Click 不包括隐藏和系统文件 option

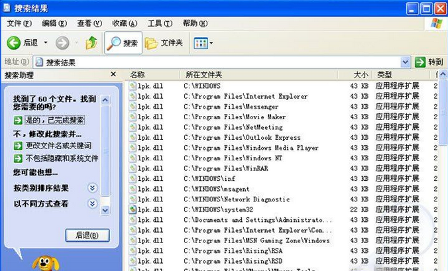pyautogui.click(x=62, y=158)
